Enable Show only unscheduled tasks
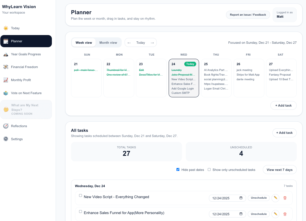 coord(209,169)
